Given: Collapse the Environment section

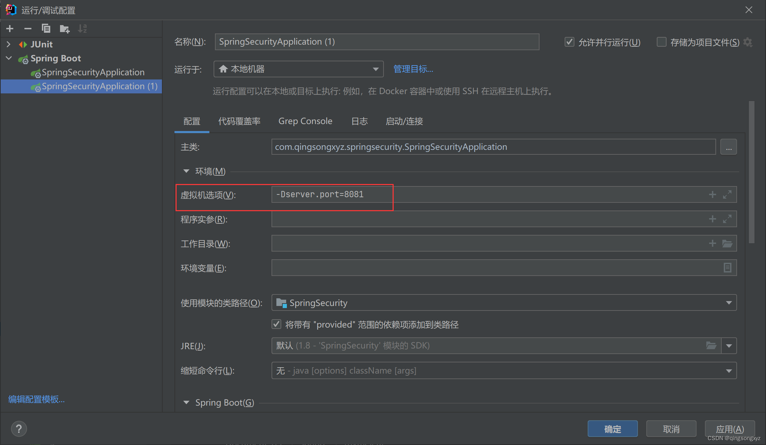Looking at the screenshot, I should [186, 171].
